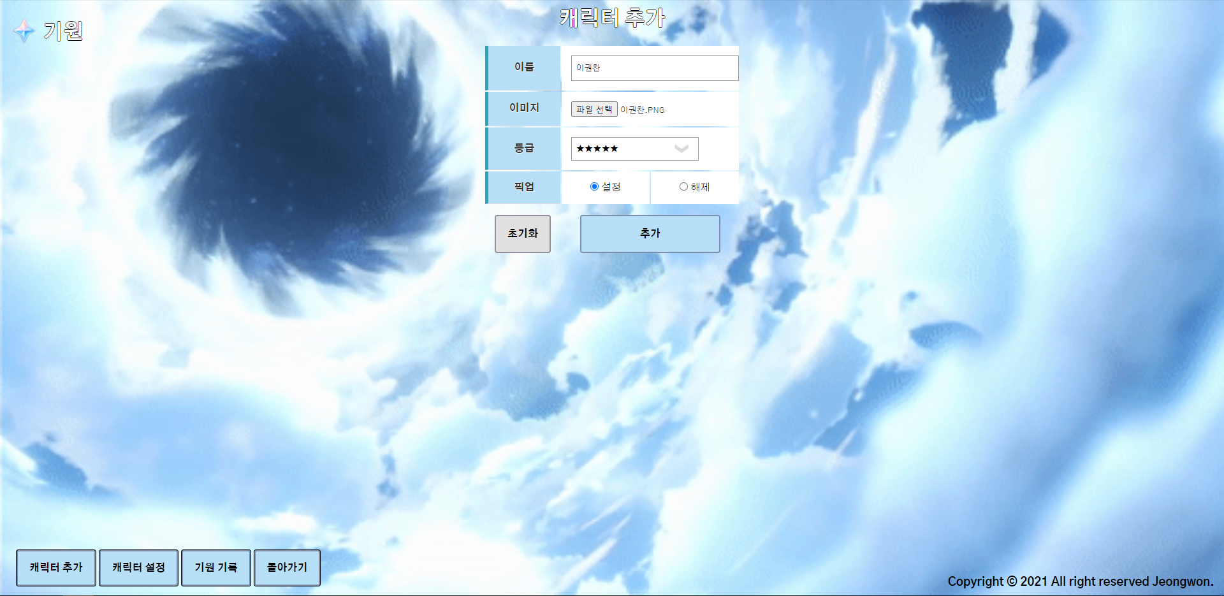Click the 등급 field label
This screenshot has height=596, width=1224.
tap(524, 148)
